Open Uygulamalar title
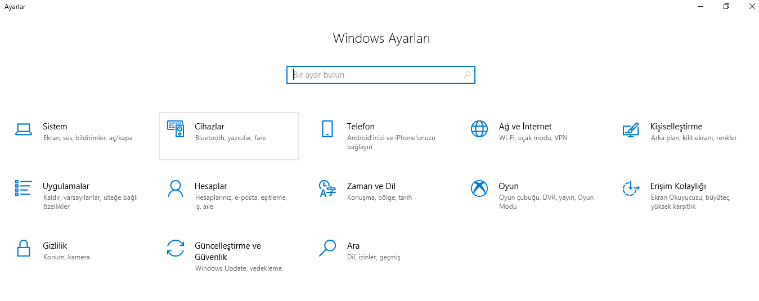The image size is (759, 301). coord(66,186)
